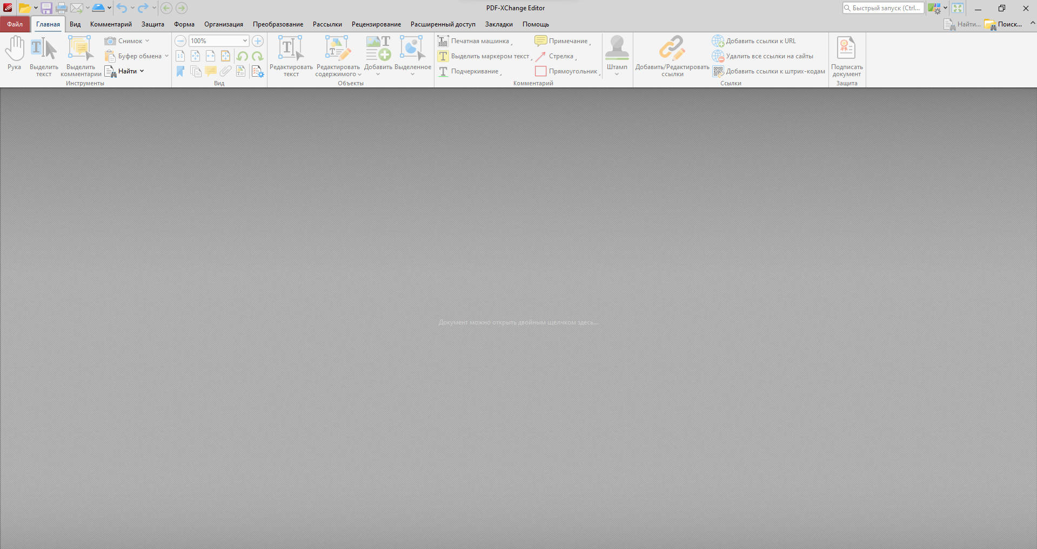Screen dimensions: 1037x549
Task: Expand the Open folder dropdown arrow
Action: [x=36, y=8]
